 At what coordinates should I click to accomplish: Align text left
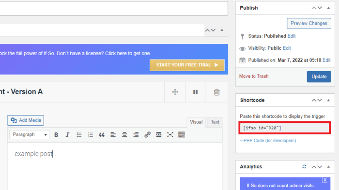tap(113, 135)
